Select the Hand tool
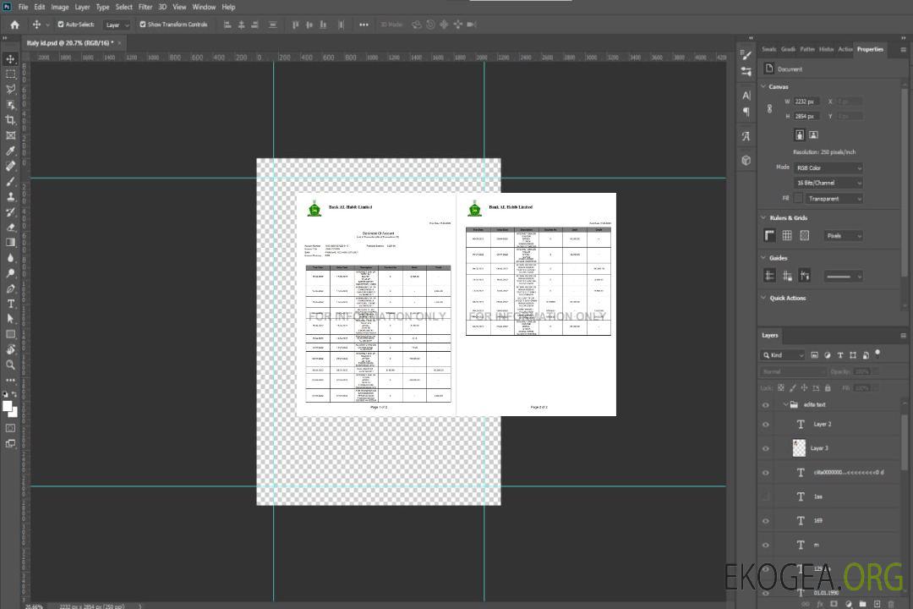Screen dimensions: 913x609 (x=10, y=349)
